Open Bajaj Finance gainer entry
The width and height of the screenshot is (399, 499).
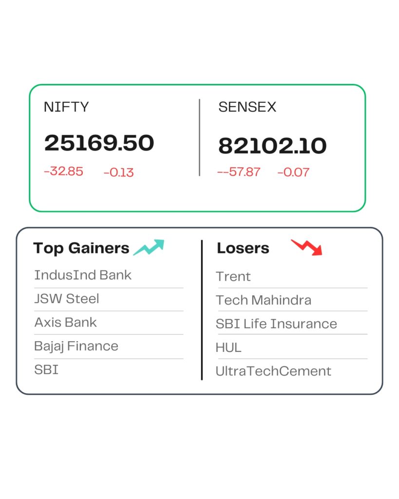[76, 346]
